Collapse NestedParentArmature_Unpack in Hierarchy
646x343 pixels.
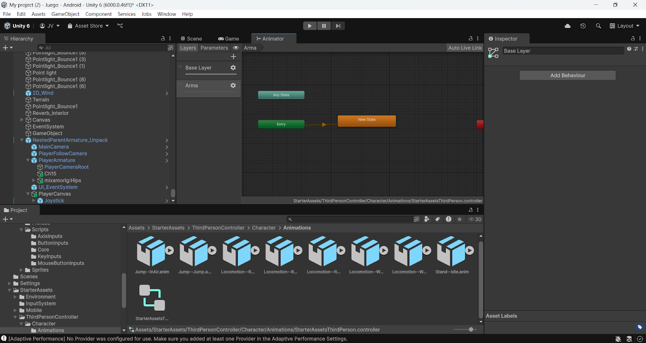(22, 140)
